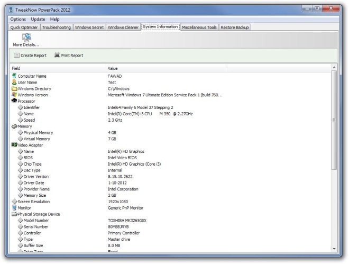Select the Dac Type row label
The width and height of the screenshot is (349, 264).
[x=32, y=170]
